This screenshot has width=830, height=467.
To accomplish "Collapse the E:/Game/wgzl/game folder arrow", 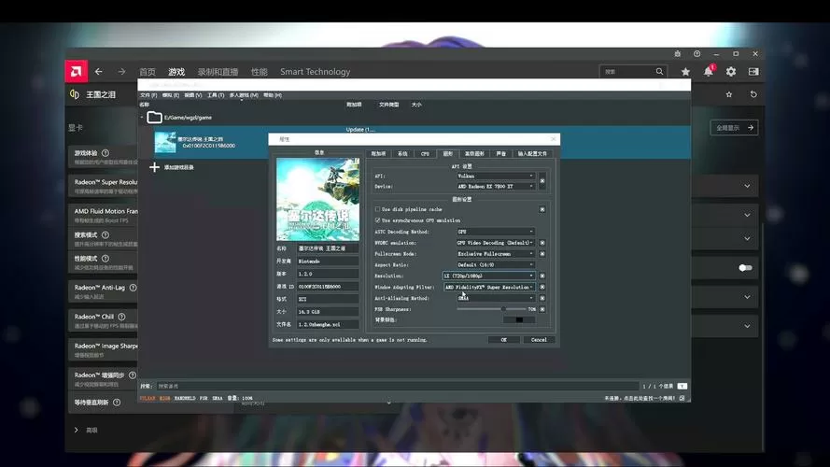I will [x=142, y=118].
